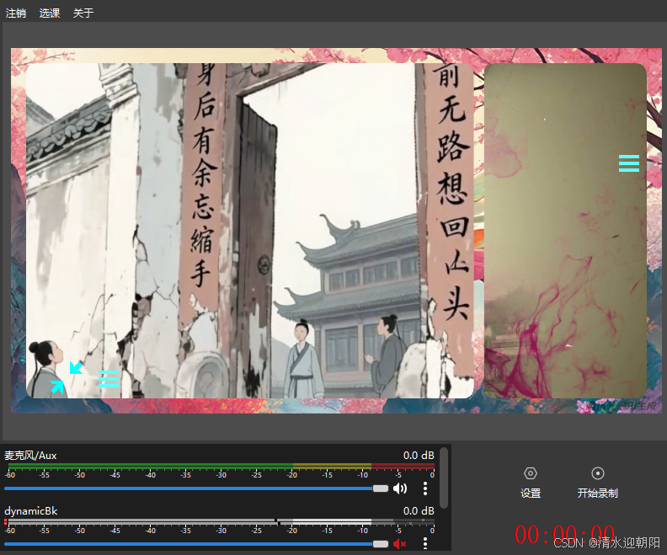Click the 设置 label
Image resolution: width=667 pixels, height=555 pixels.
pos(531,494)
